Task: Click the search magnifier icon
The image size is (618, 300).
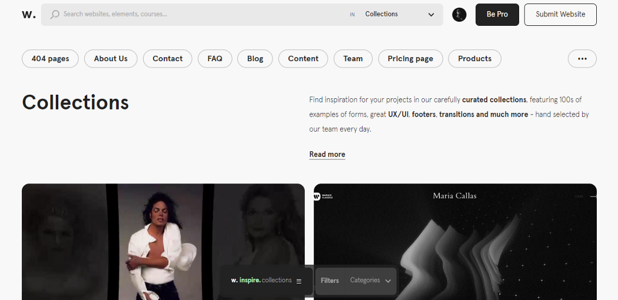Action: (x=55, y=15)
